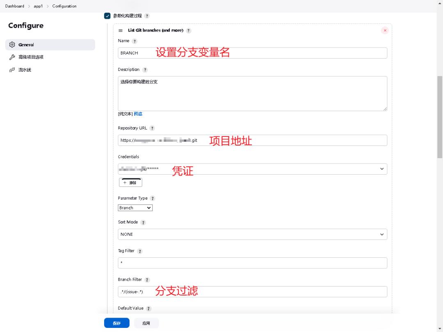Click the drag handle of List Git branches
The image size is (443, 332).
coord(120,30)
